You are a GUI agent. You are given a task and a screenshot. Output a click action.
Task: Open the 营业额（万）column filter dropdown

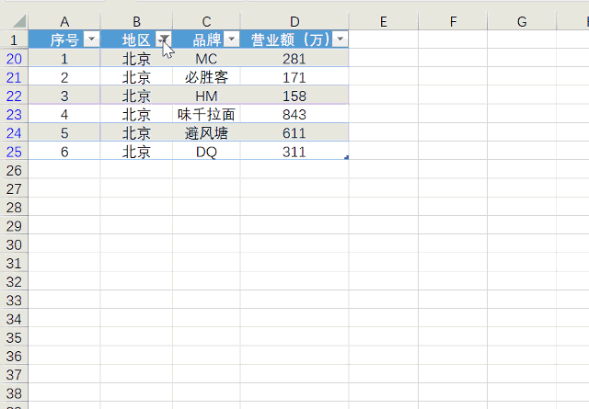pos(341,39)
